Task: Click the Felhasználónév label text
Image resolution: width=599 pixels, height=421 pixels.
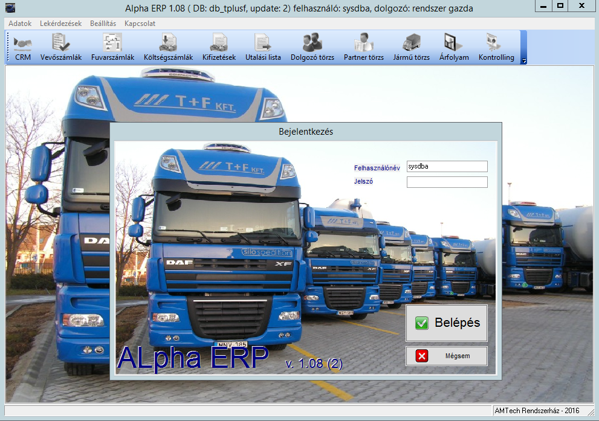Action: pos(377,168)
